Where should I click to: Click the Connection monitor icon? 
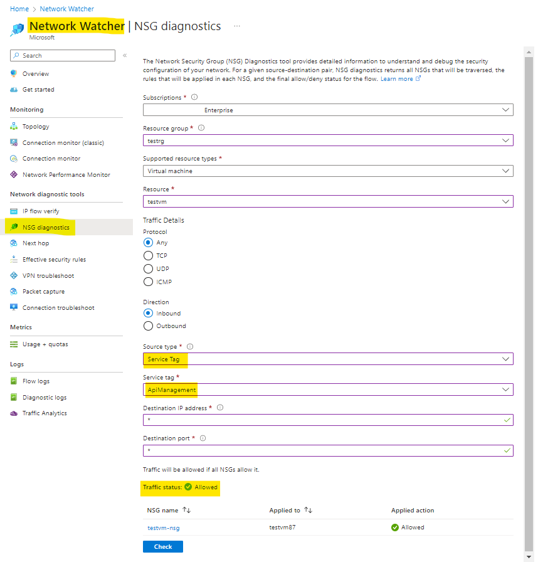pos(14,159)
